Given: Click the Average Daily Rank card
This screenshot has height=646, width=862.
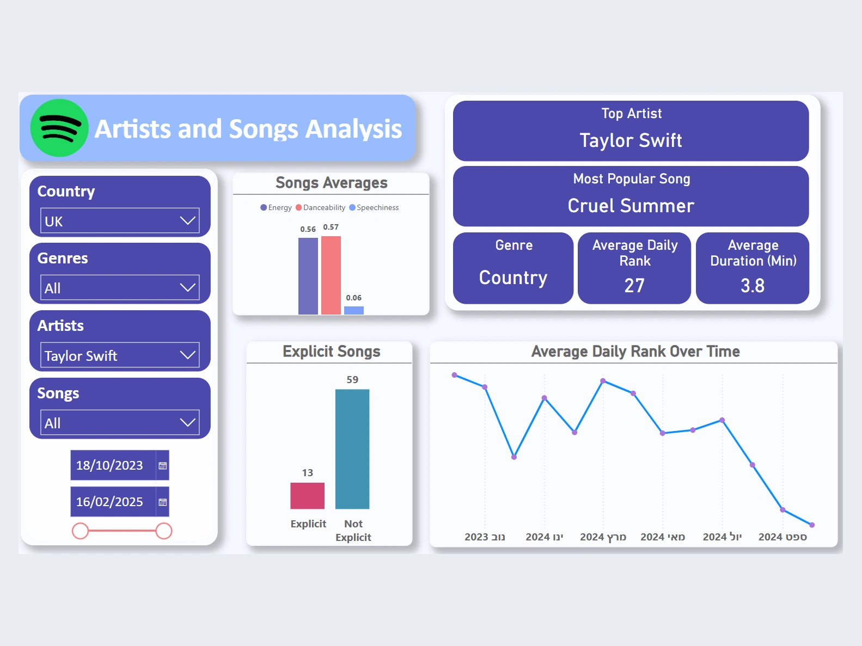Looking at the screenshot, I should coord(634,268).
